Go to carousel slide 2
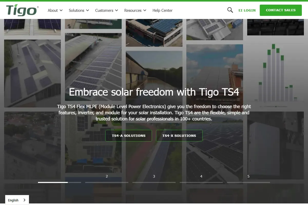The image size is (308, 205). pos(107,179)
